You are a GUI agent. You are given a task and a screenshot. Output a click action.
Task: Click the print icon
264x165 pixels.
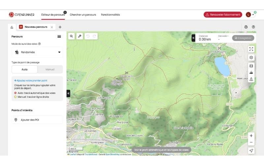246,27
